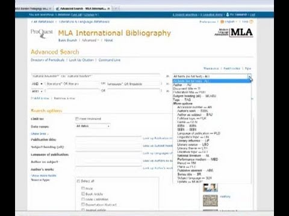Open the Date range All dates dropdown
Viewport: 289px width, 216px height.
(x=93, y=126)
